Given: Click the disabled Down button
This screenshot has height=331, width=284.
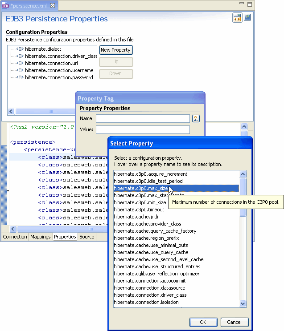Looking at the screenshot, I should pos(116,74).
